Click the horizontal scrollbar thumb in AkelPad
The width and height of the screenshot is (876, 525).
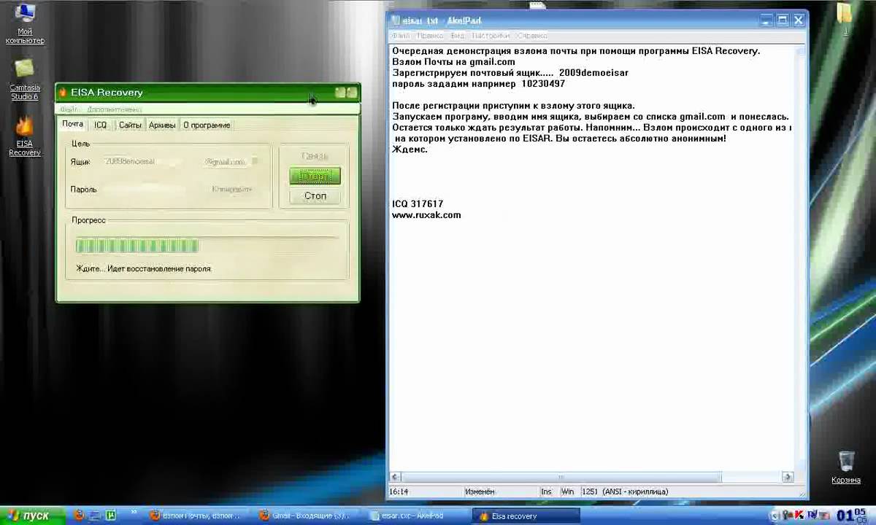561,477
